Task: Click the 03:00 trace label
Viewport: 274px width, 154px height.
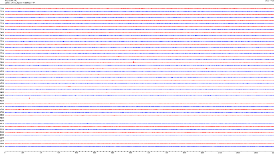Action: pyautogui.click(x=2, y=26)
